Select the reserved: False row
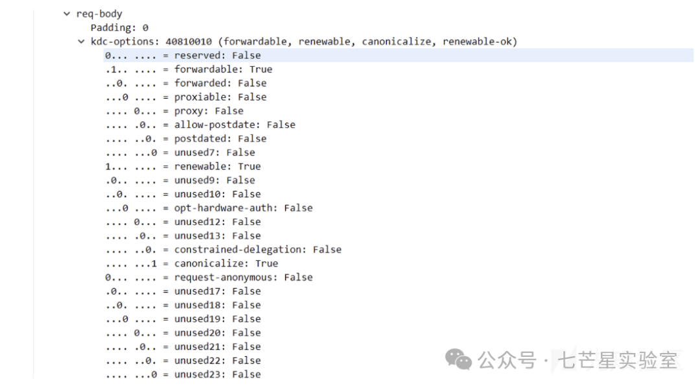 pyautogui.click(x=398, y=55)
